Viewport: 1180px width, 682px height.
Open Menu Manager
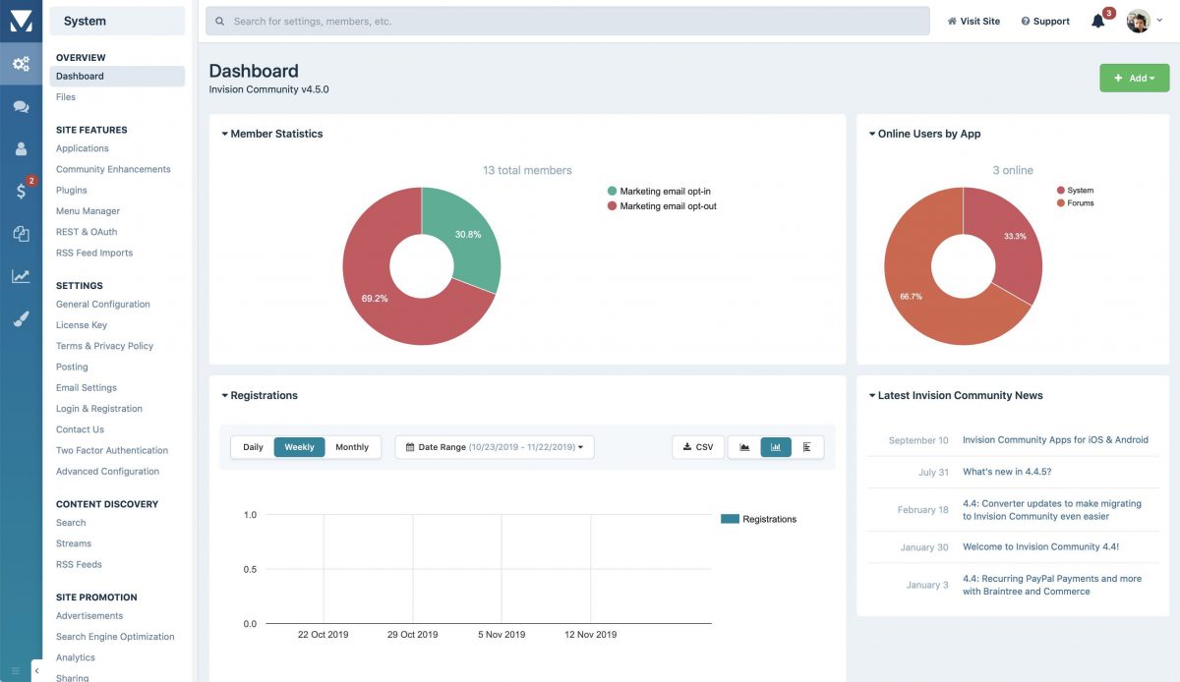pyautogui.click(x=88, y=211)
